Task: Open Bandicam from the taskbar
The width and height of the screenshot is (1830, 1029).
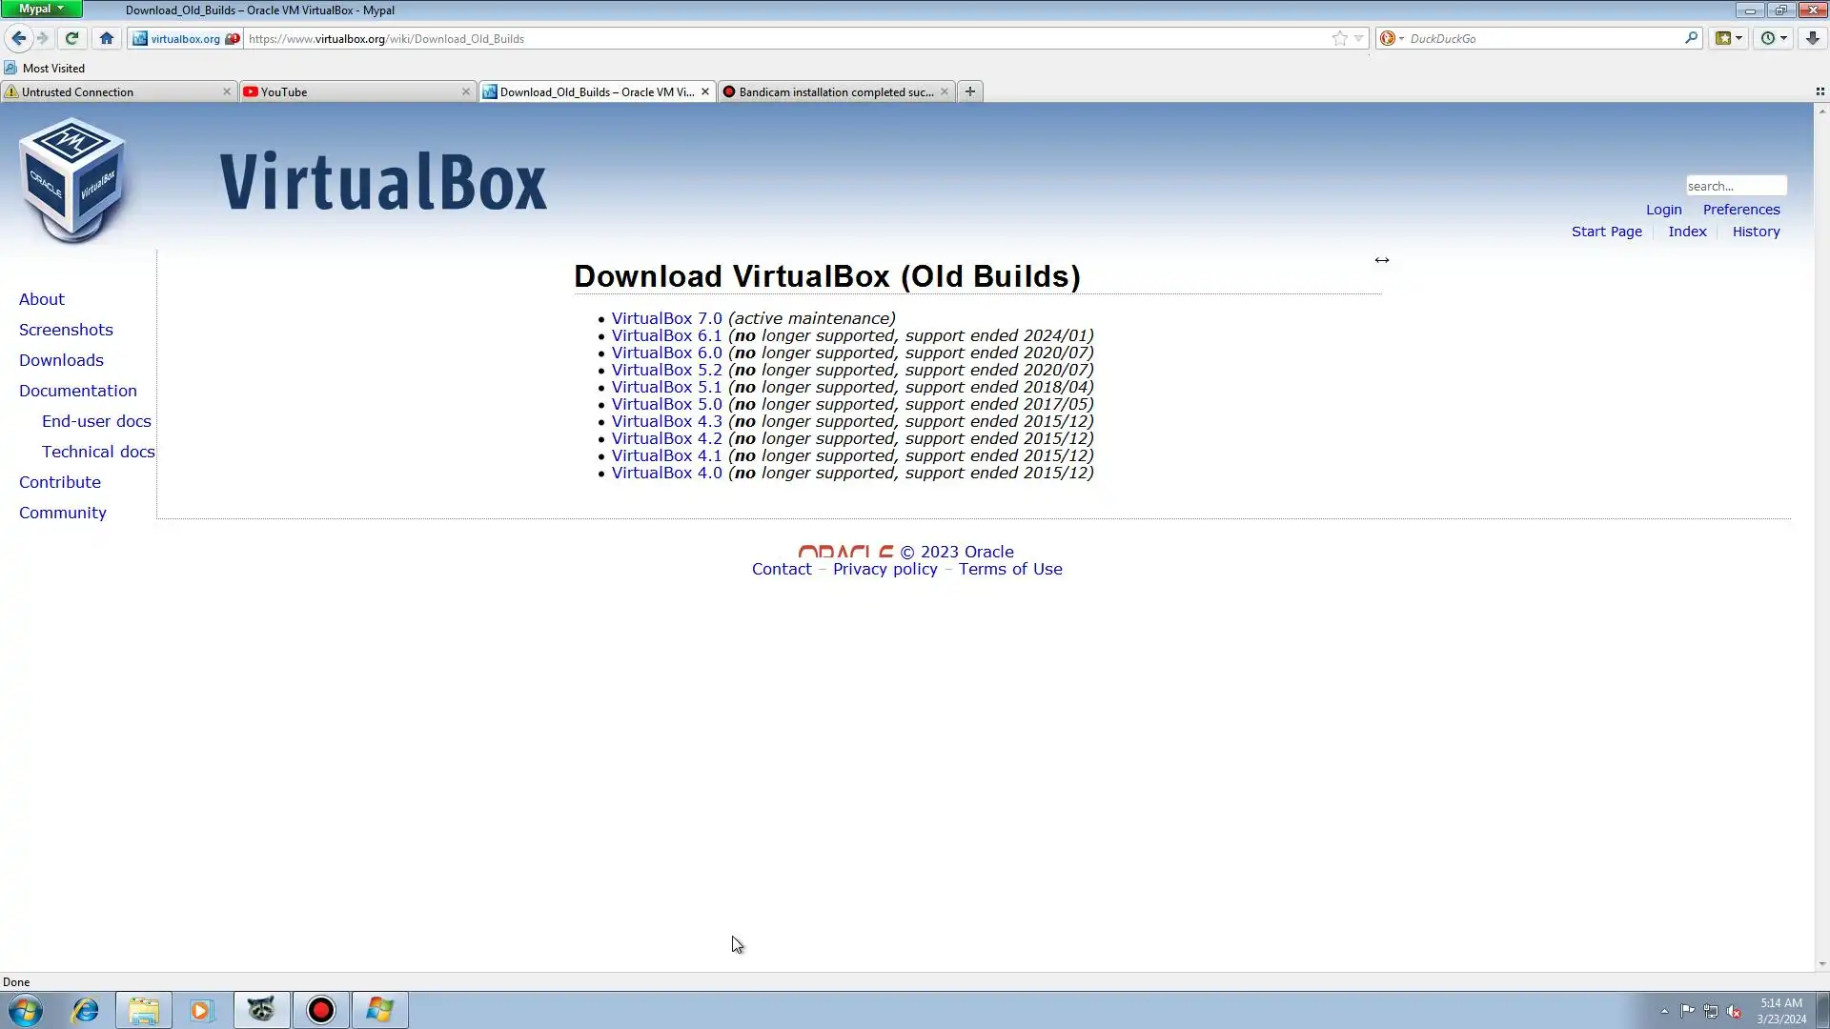Action: tap(321, 1010)
